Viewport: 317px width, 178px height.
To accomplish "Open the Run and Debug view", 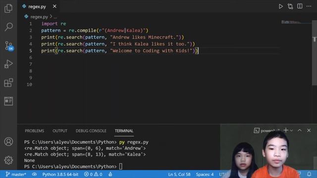I will (8, 64).
